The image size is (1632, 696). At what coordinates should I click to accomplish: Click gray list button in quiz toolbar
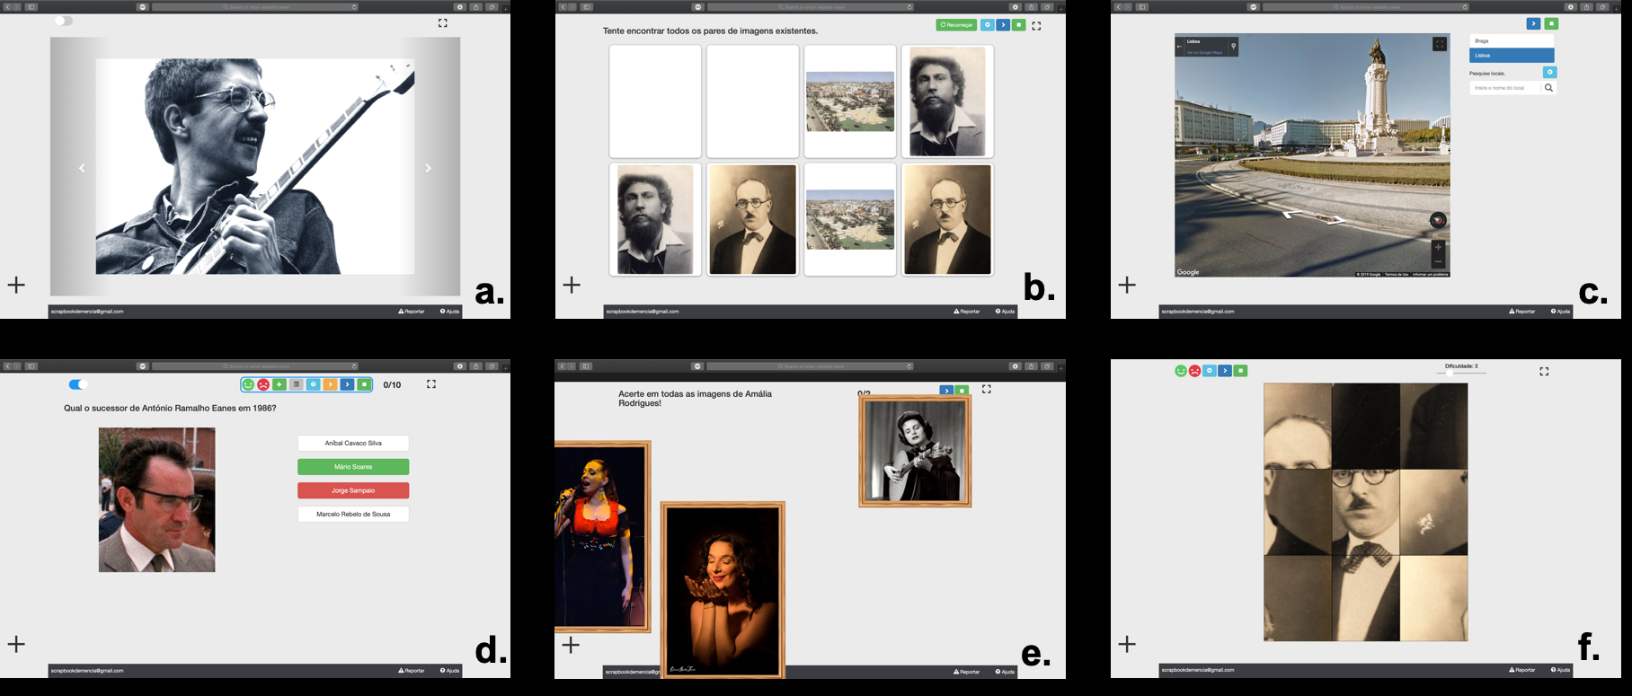297,384
